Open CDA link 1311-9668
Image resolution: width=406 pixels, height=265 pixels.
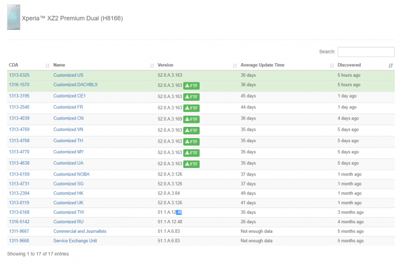point(19,241)
